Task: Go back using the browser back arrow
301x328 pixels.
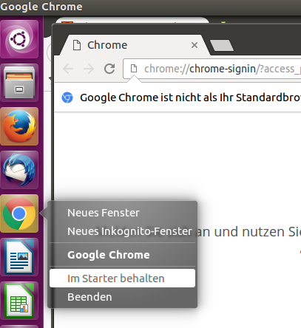Action: coord(68,69)
